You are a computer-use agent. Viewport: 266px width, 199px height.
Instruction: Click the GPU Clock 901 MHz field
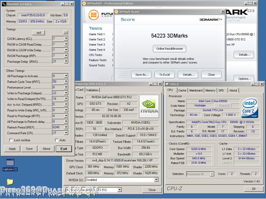[93, 167]
